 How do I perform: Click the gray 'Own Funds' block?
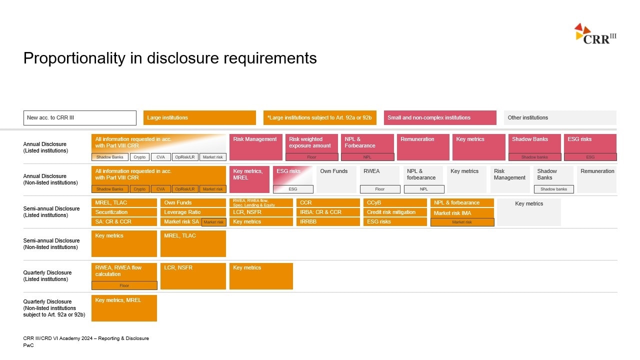point(336,179)
